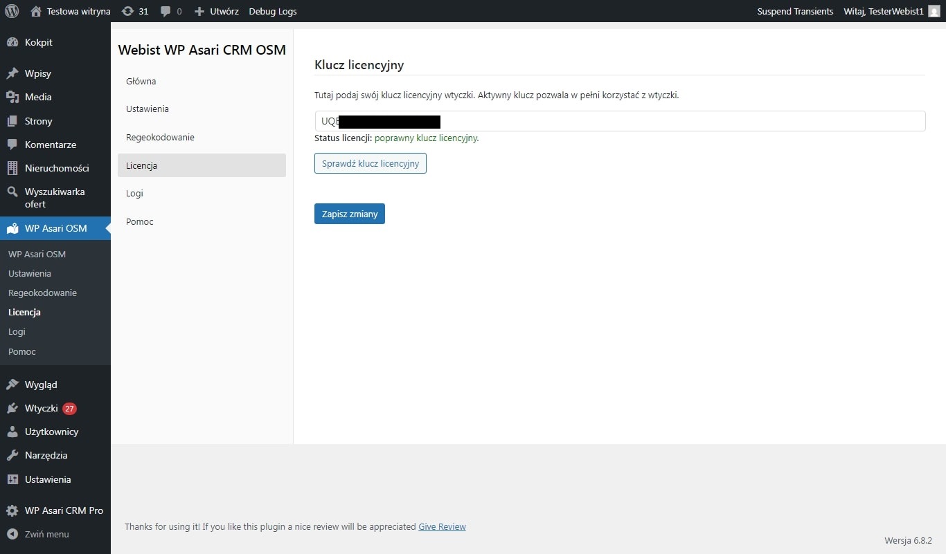The height and width of the screenshot is (554, 946).
Task: Open the Utwórz new-content menu
Action: [217, 11]
